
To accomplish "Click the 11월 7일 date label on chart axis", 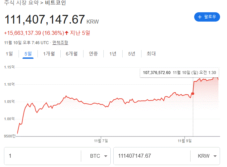I will [x=101, y=141].
